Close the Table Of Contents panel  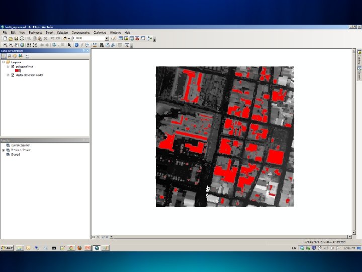point(87,51)
